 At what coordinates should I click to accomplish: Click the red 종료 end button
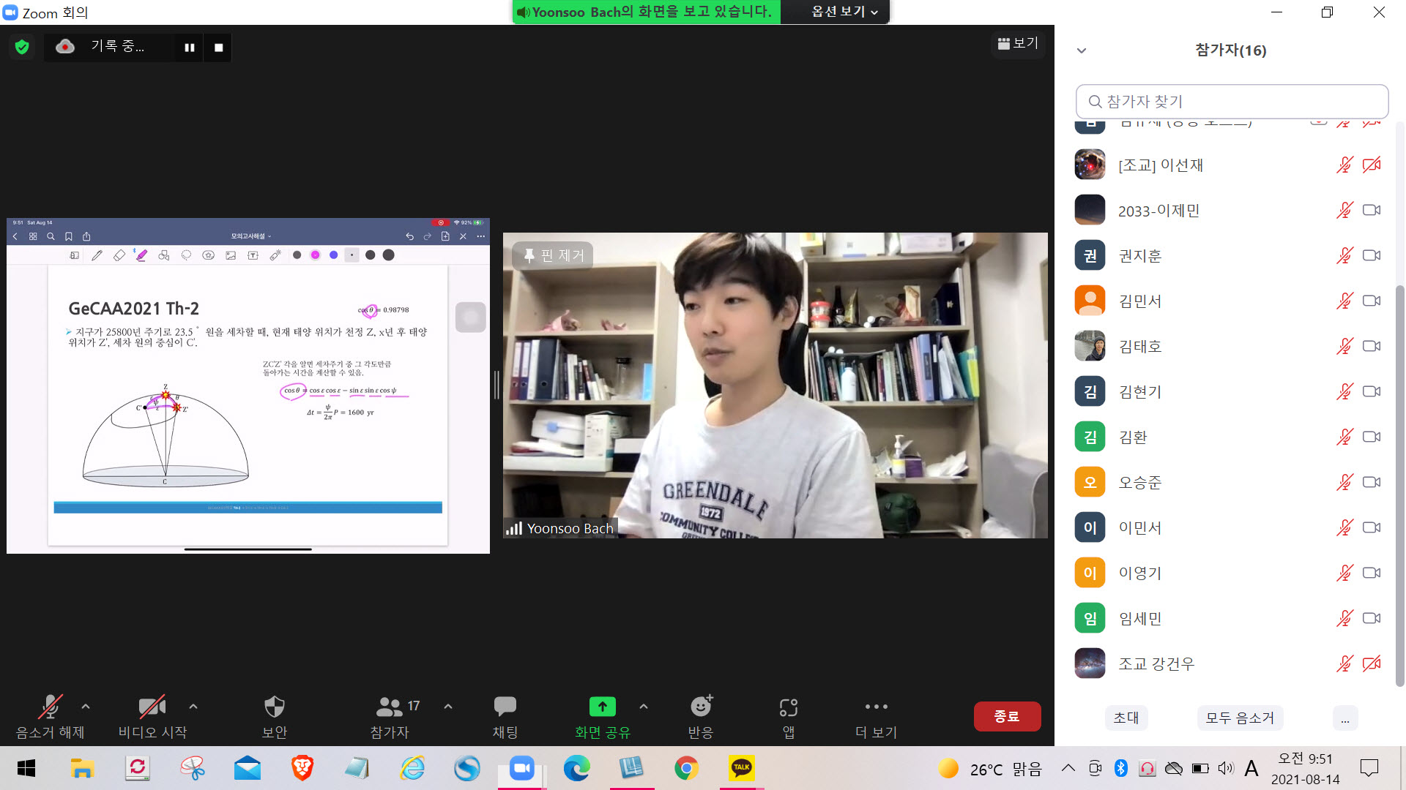(x=1007, y=716)
